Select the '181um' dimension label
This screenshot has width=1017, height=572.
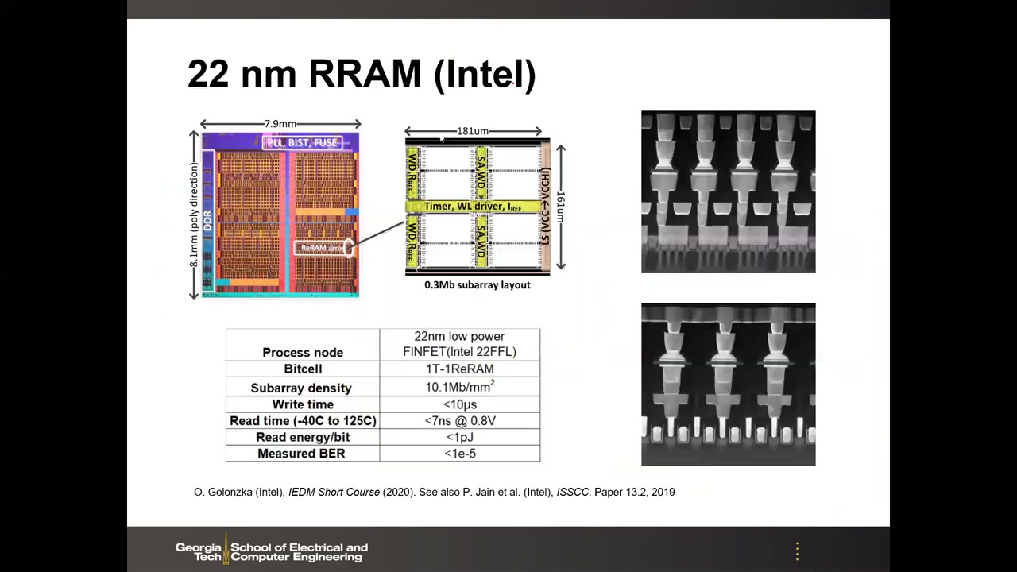pyautogui.click(x=473, y=131)
